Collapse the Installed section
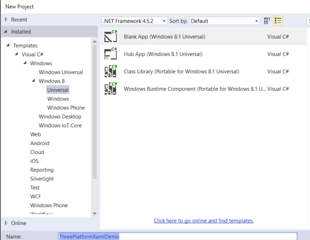The height and width of the screenshot is (240, 310). point(6,31)
